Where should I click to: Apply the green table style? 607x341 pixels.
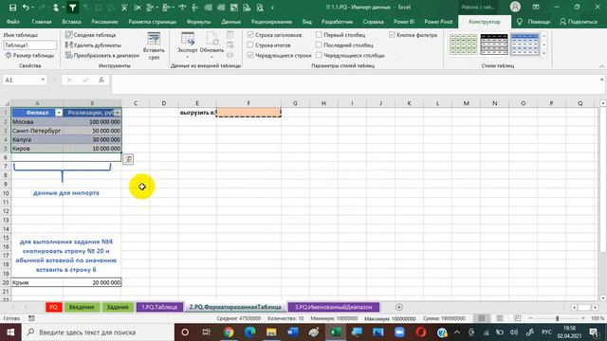click(x=464, y=45)
